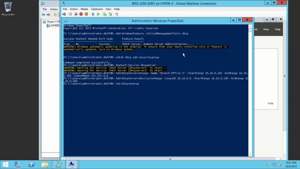Image resolution: width=300 pixels, height=169 pixels.
Task: Minimize the PowerShell window
Action: [x=233, y=20]
